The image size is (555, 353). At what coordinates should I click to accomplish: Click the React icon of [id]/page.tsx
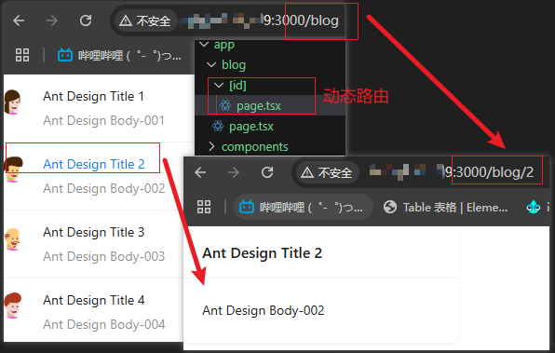click(225, 105)
